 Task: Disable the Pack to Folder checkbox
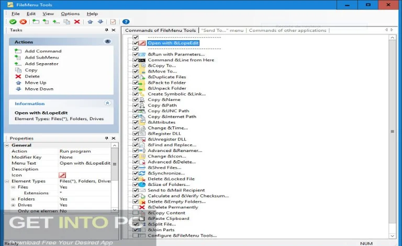click(136, 83)
